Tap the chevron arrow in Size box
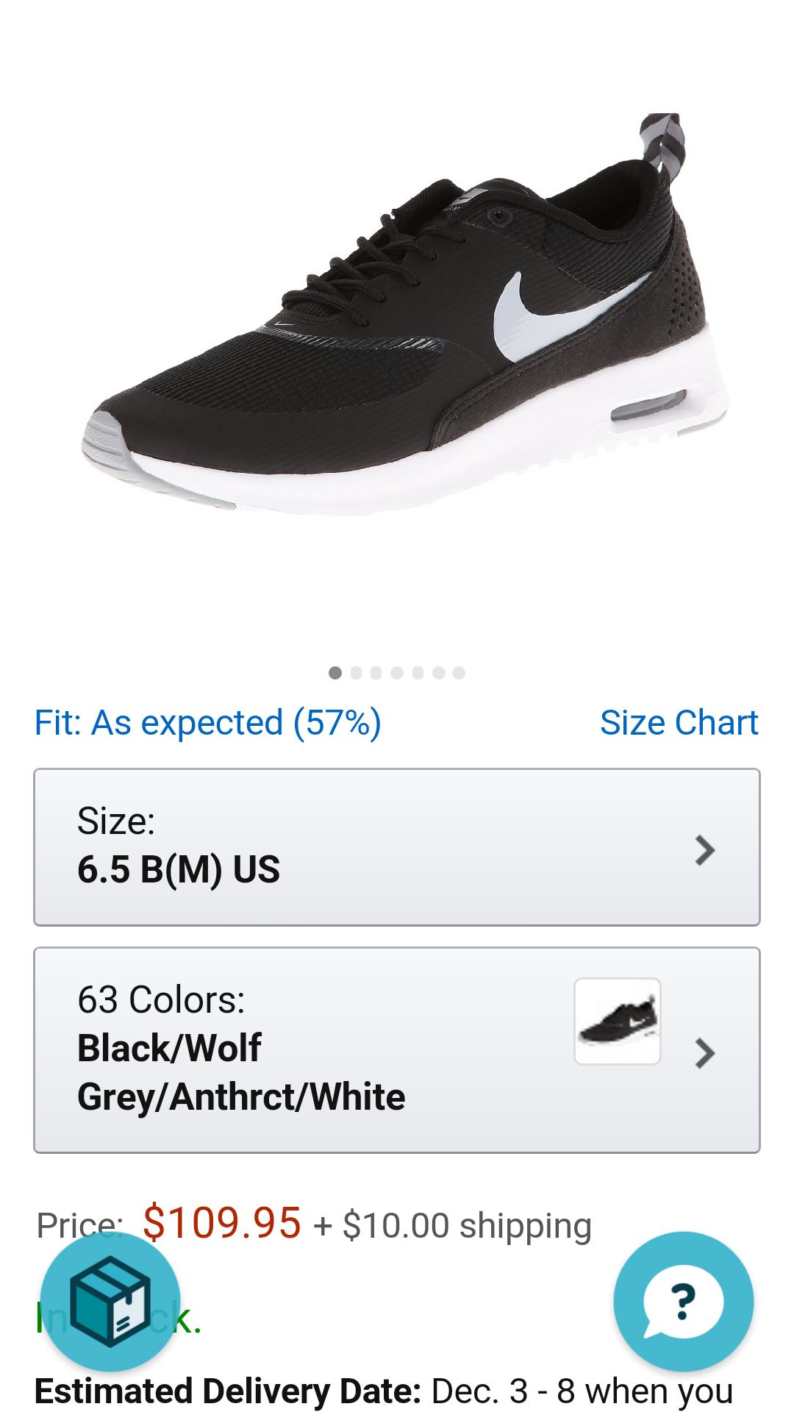The image size is (794, 1412). coord(704,850)
